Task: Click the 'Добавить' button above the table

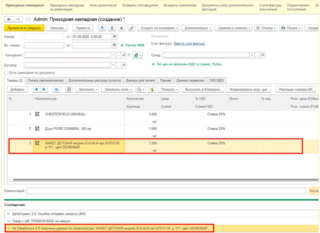Action: click(17, 89)
